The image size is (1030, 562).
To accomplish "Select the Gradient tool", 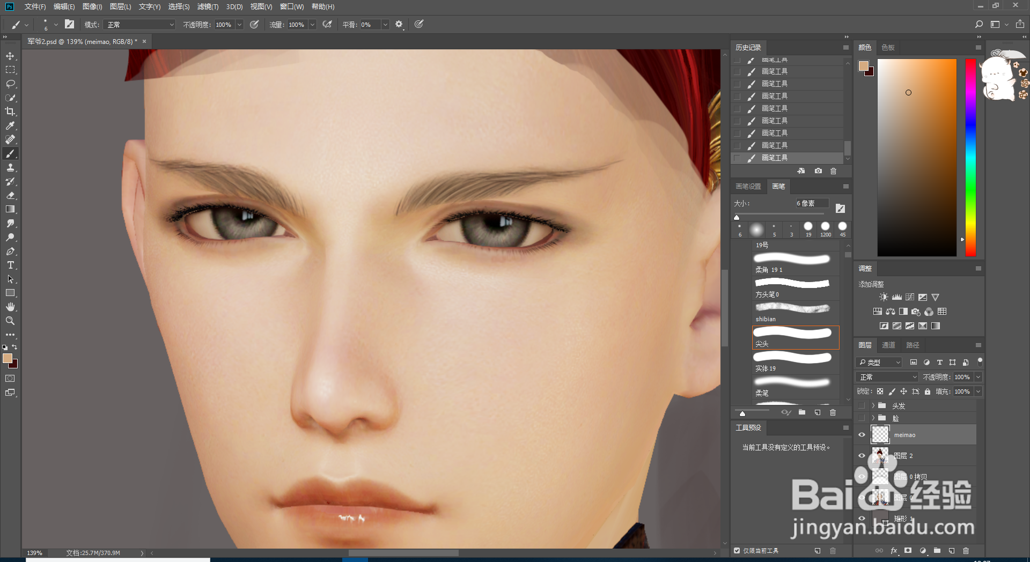I will [10, 210].
